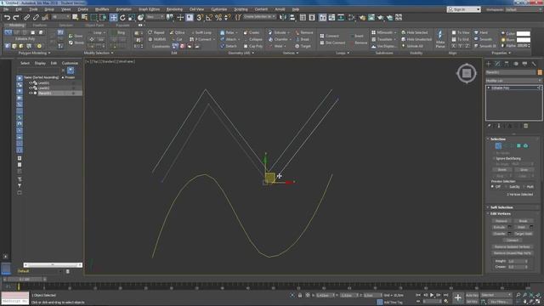Viewport: 544px width, 306px height.
Task: Toggle Angle Snap icon
Action: tap(209, 17)
